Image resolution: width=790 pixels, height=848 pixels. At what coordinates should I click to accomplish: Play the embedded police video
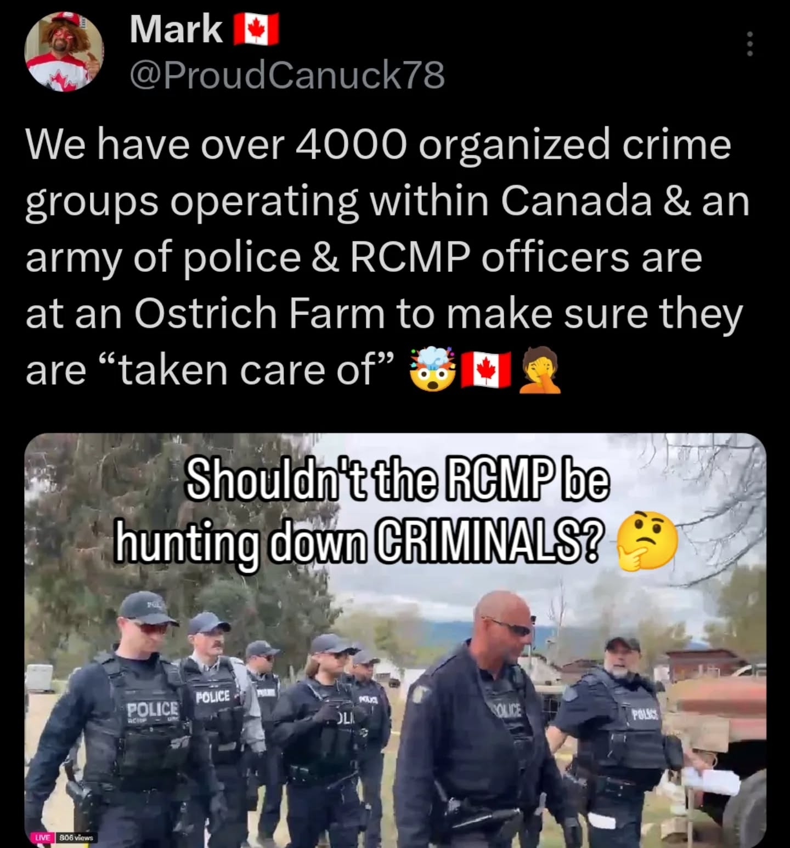(x=395, y=640)
